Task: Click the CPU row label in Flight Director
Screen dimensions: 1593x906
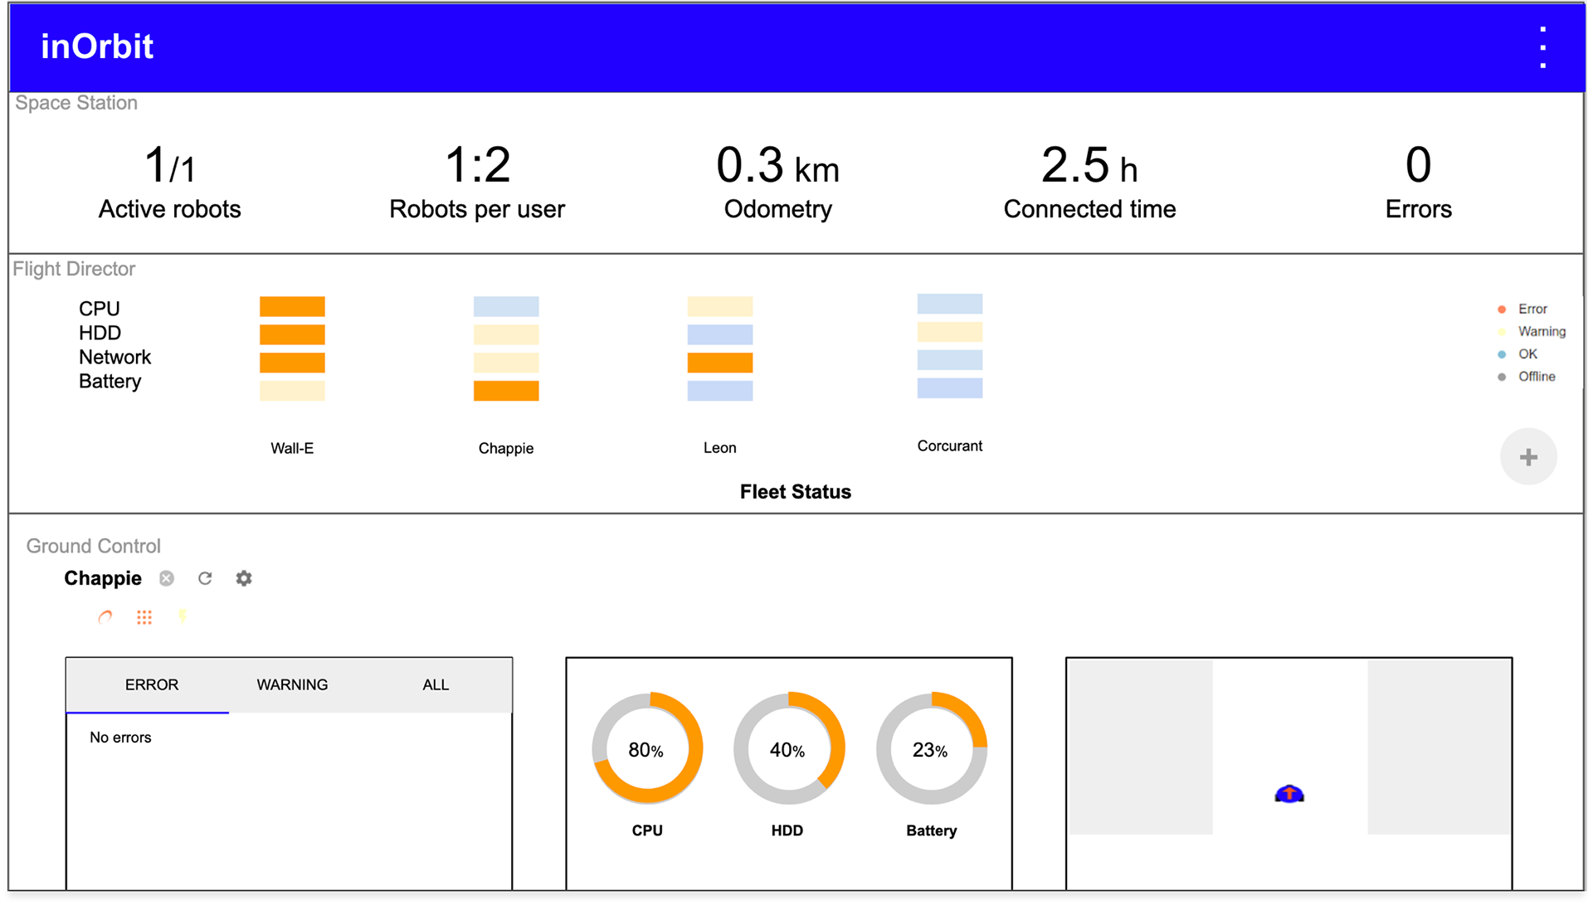Action: click(100, 309)
